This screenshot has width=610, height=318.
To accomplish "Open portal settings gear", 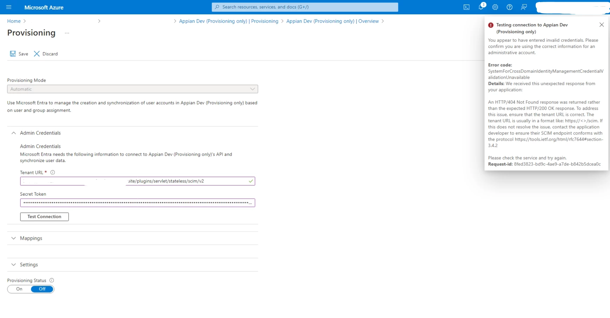I will [495, 7].
